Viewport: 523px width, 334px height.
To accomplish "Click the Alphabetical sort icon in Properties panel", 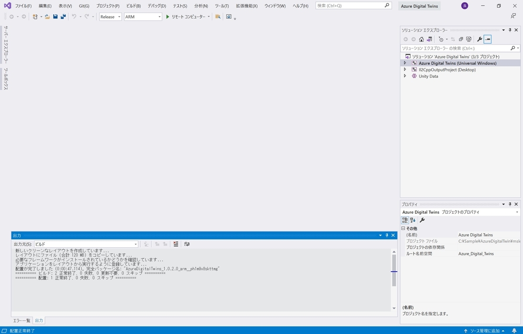I will [x=413, y=220].
